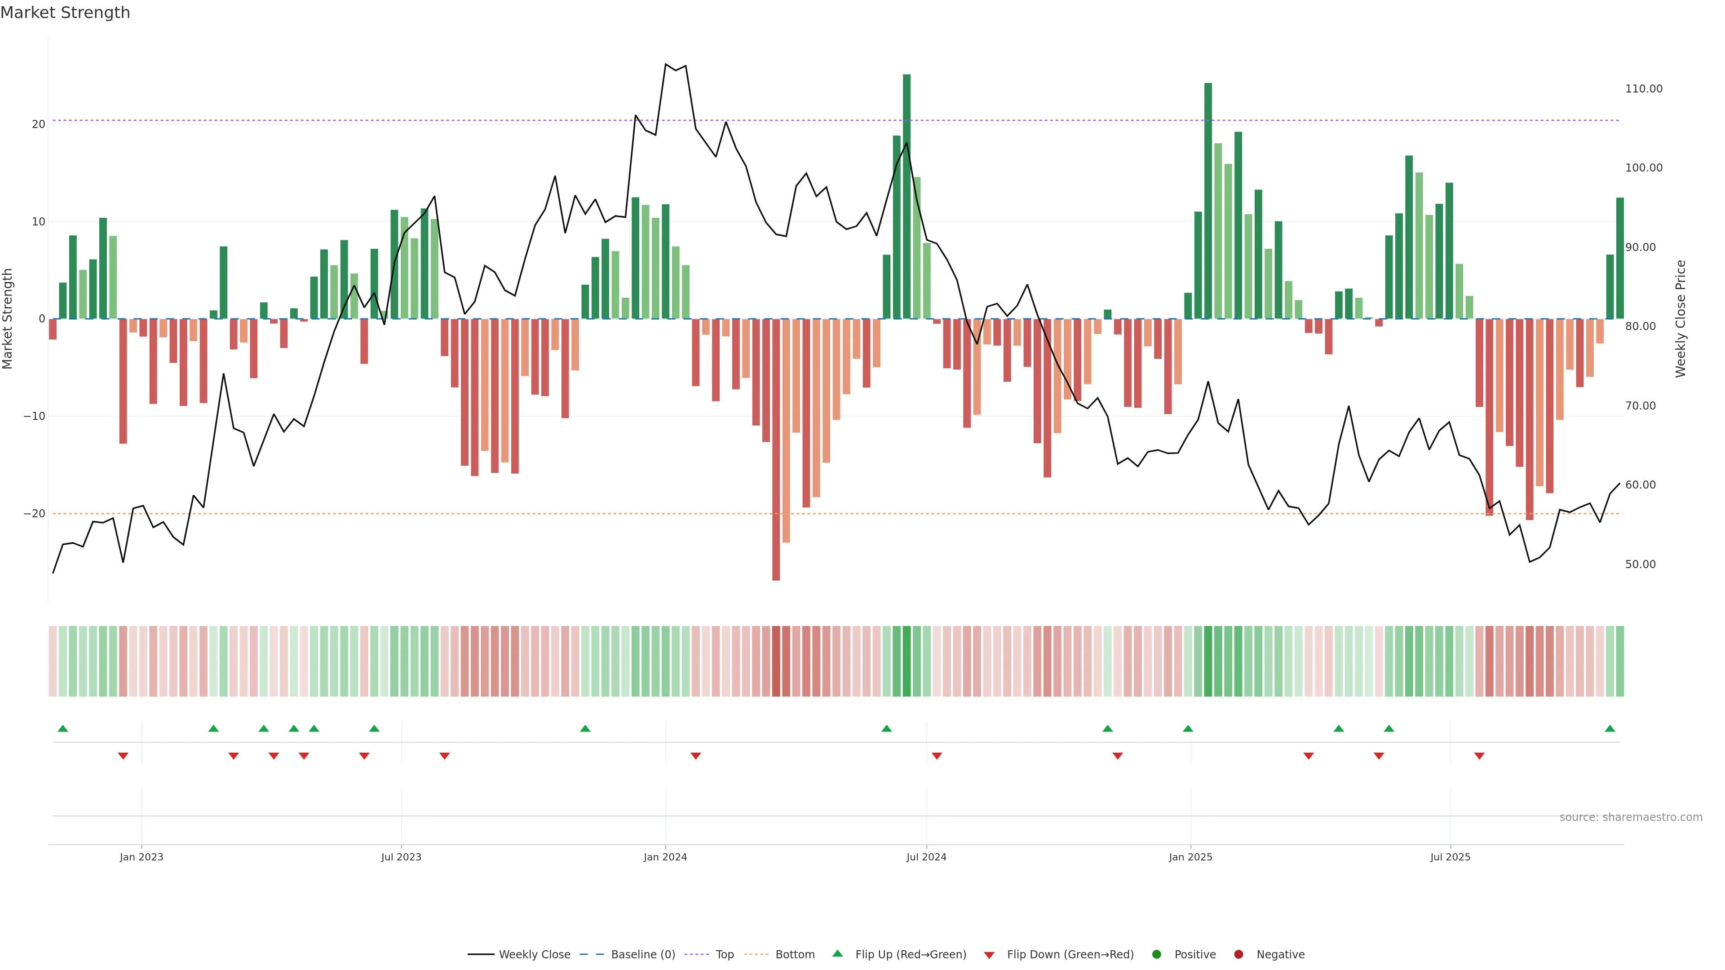Click the green Flip Up triangle in legend
The height and width of the screenshot is (970, 1725).
click(837, 953)
